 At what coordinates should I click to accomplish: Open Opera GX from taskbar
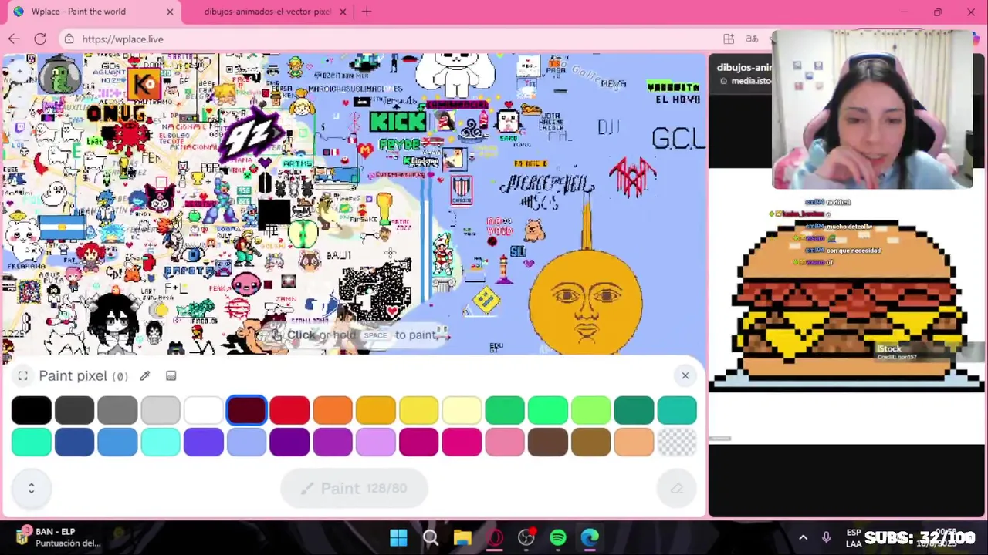pos(495,537)
